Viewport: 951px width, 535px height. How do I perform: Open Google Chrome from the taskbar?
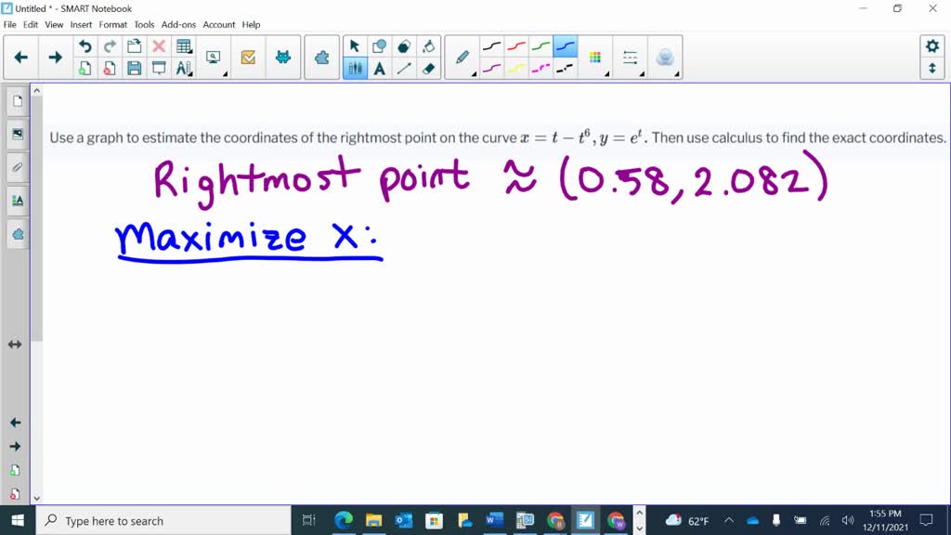554,520
